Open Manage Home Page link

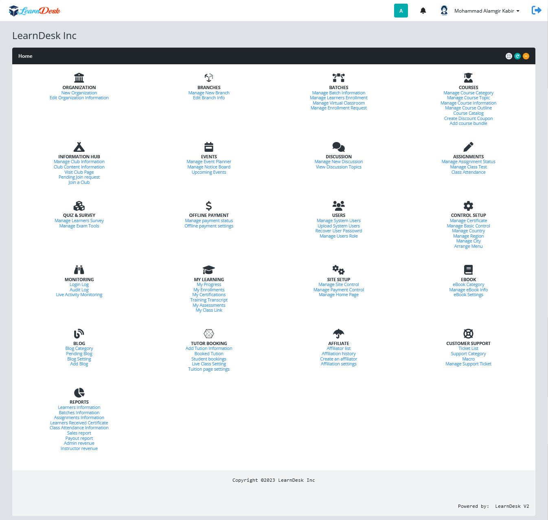[339, 295]
